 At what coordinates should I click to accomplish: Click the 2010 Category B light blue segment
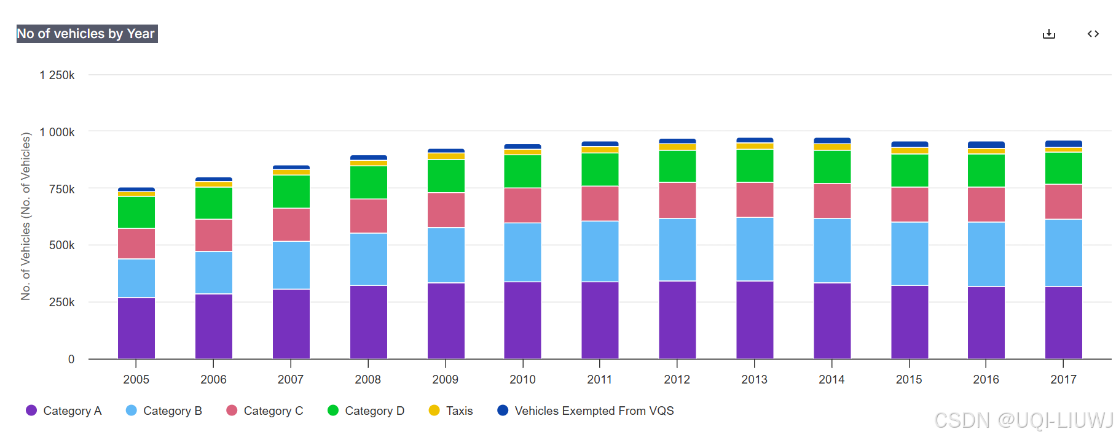pos(522,252)
